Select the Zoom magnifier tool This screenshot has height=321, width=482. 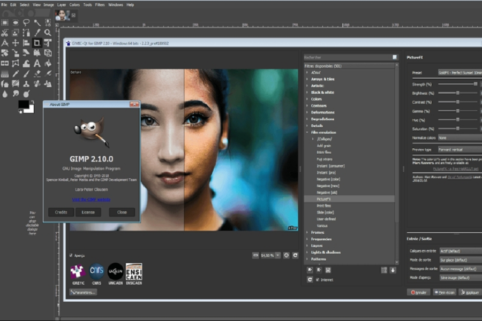[x=48, y=33]
